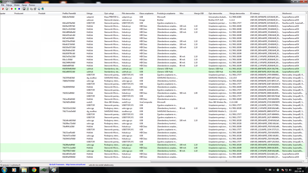Screen dimensions: 308x173
Task: Select the xusb21 Xbox 360 row
Action: click(x=153, y=102)
